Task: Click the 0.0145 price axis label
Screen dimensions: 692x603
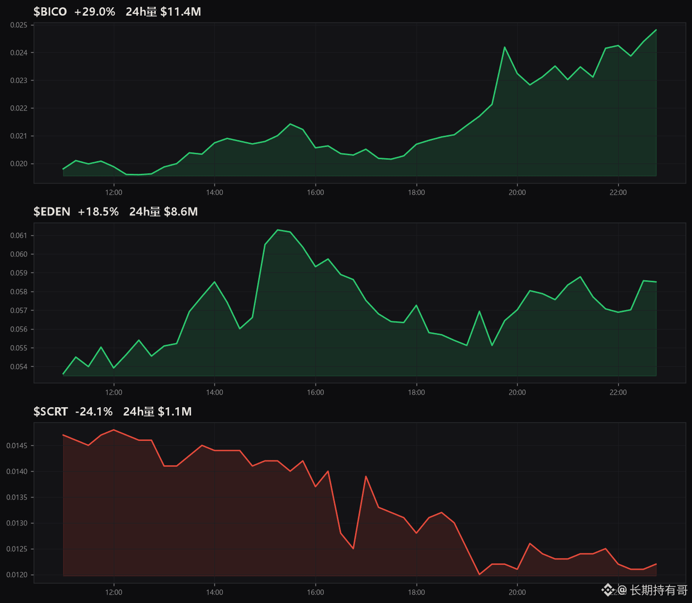Action: coord(17,445)
